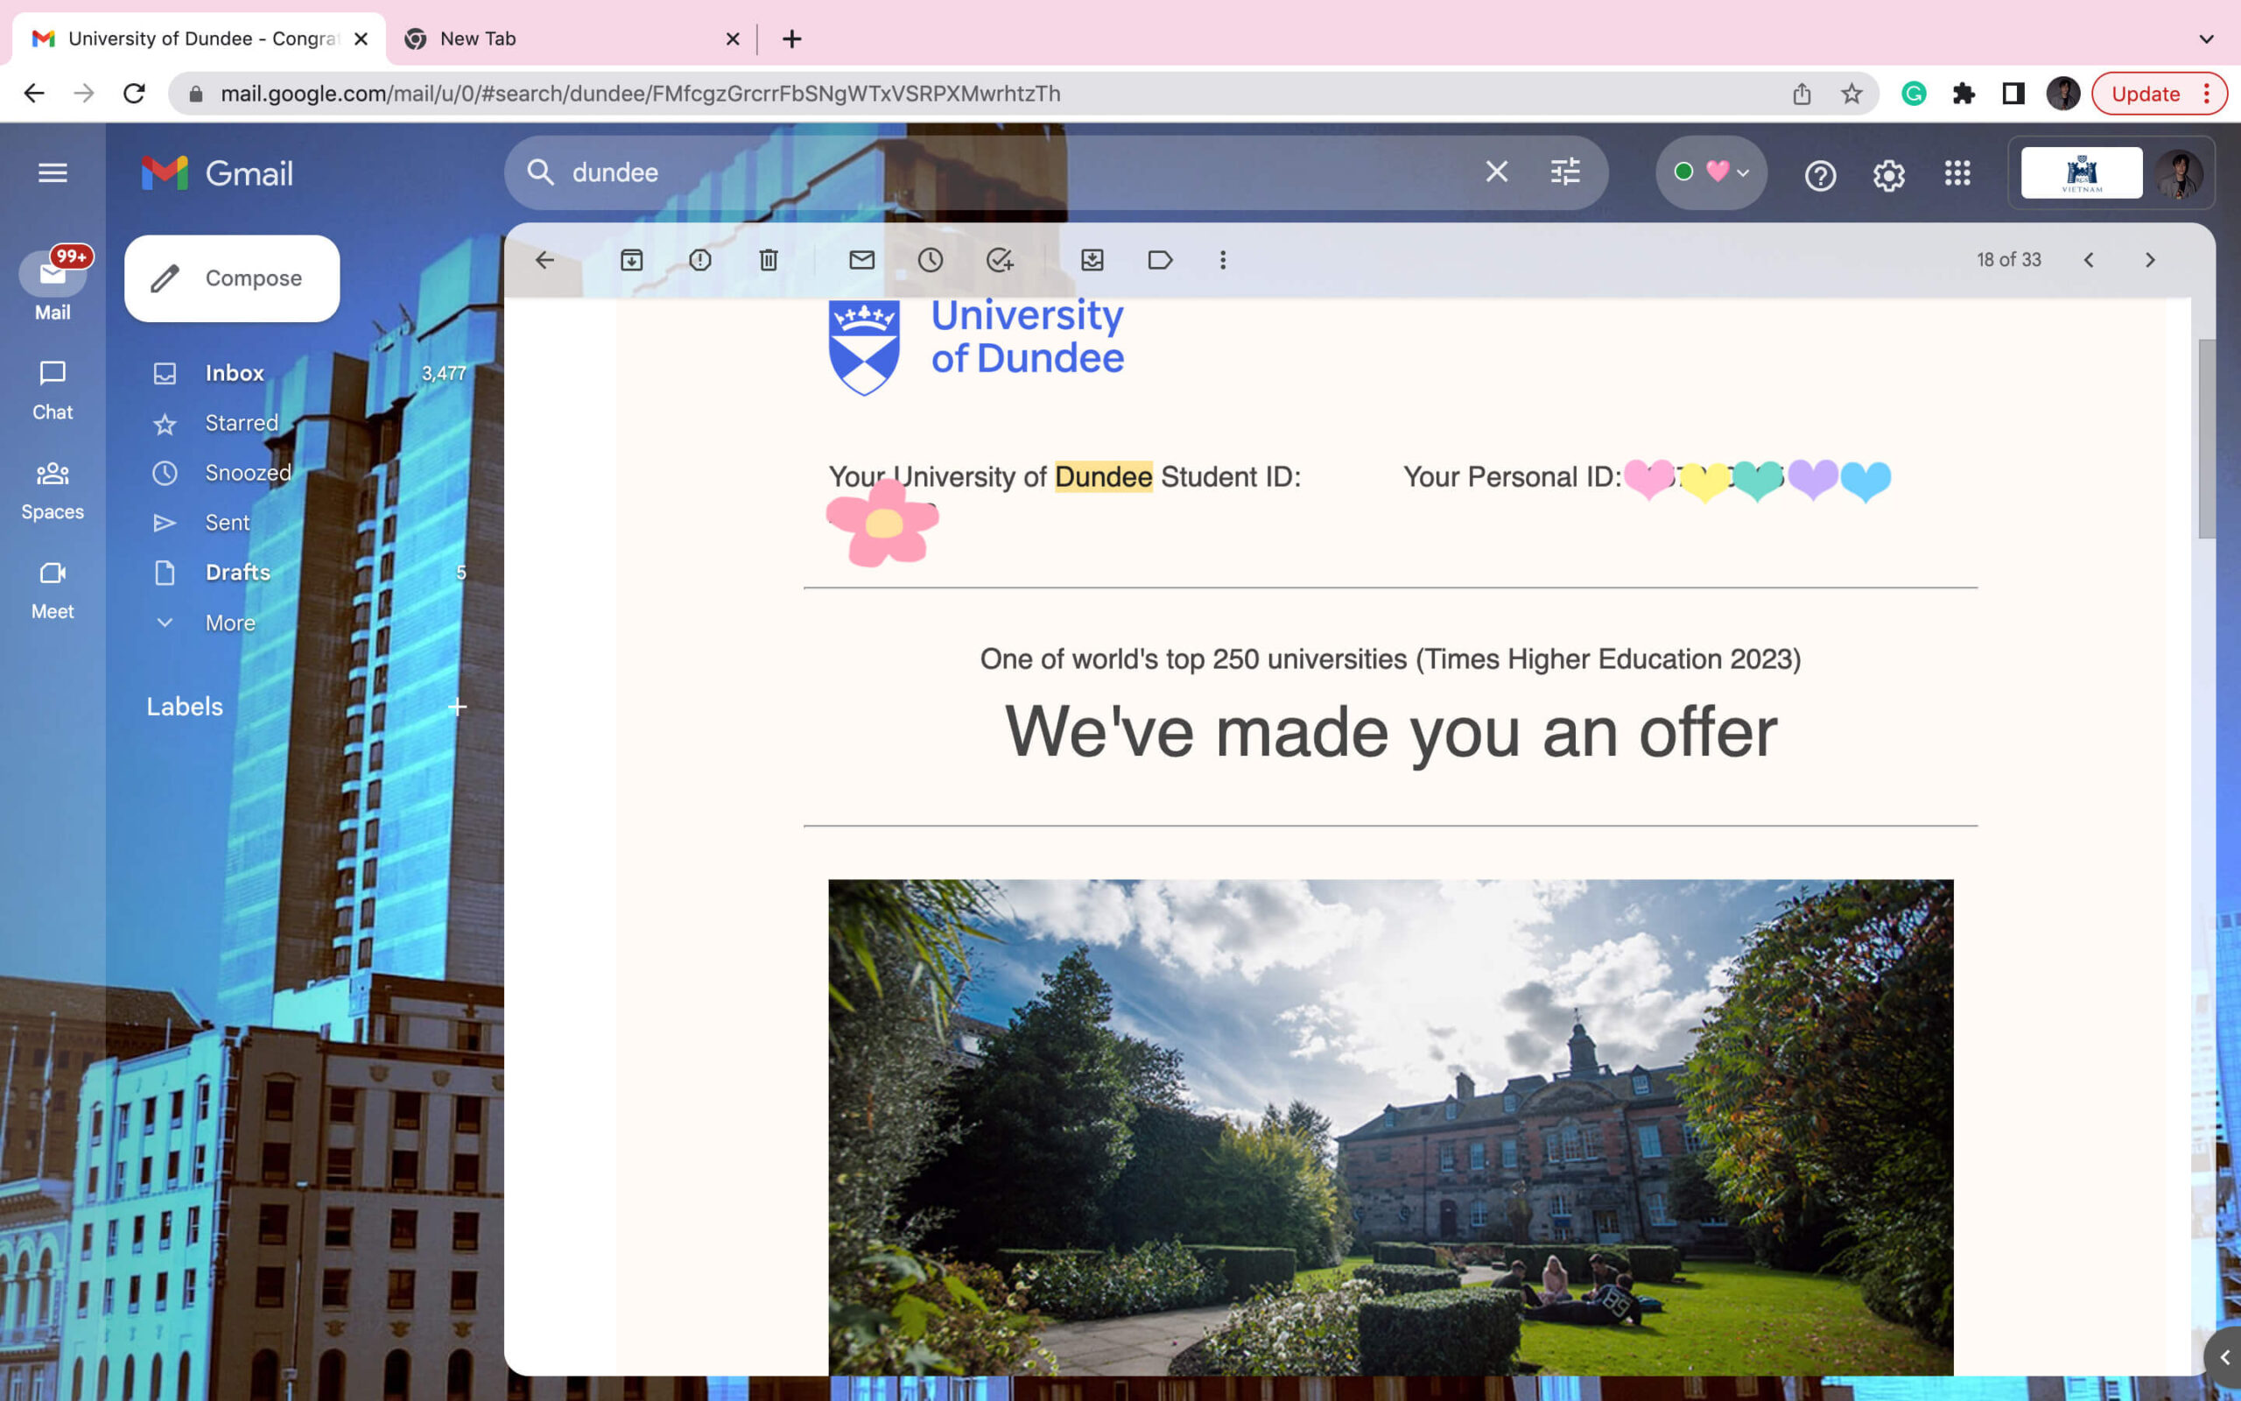Show search options filter icon
Screen dimensions: 2241x1401
(x=1564, y=173)
